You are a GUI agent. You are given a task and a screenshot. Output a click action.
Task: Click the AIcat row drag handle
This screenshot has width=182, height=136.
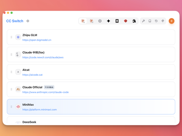pos(11,72)
